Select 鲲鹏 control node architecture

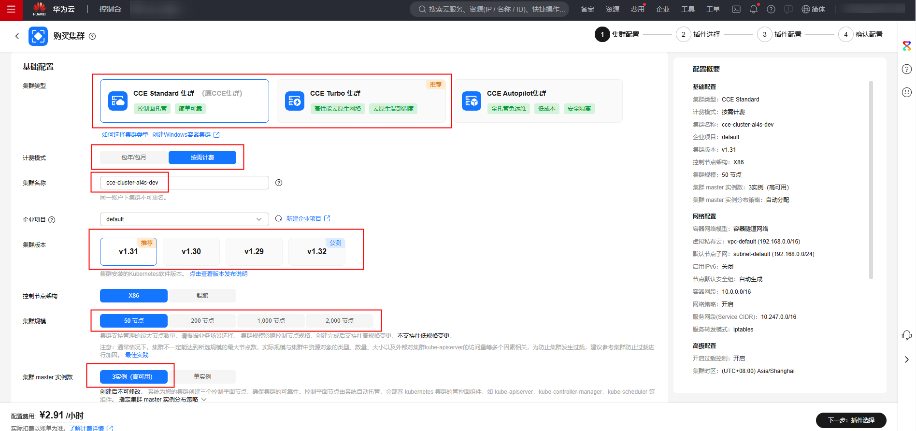click(202, 296)
